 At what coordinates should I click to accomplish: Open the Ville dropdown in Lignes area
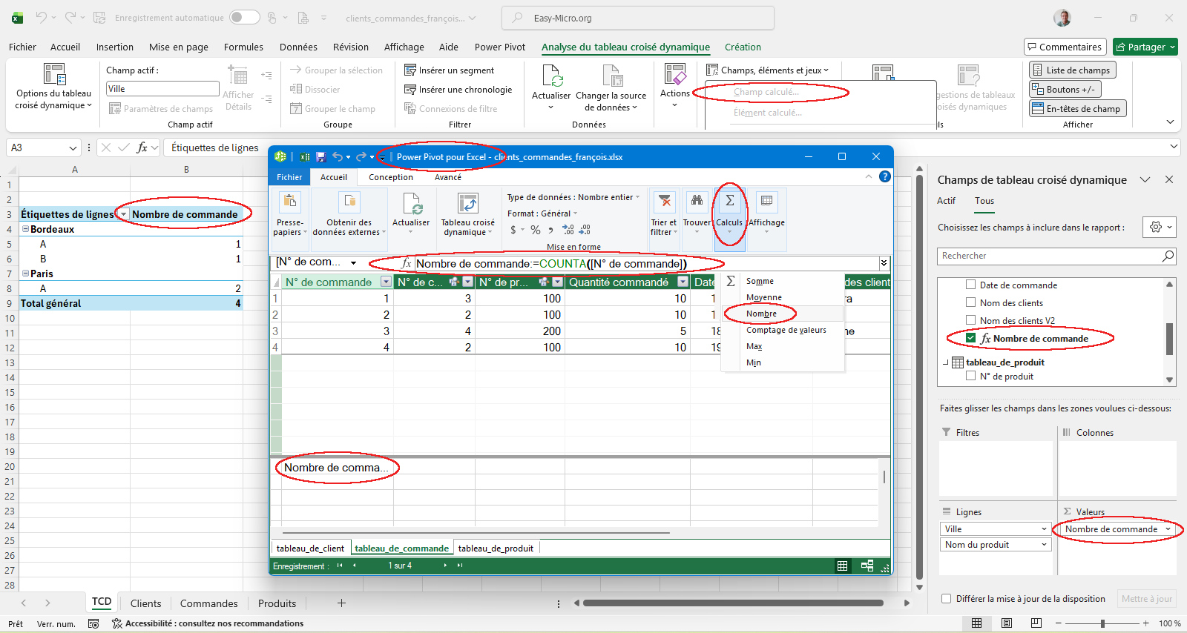point(1044,529)
